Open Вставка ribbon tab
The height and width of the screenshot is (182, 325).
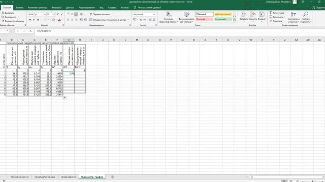(19, 8)
